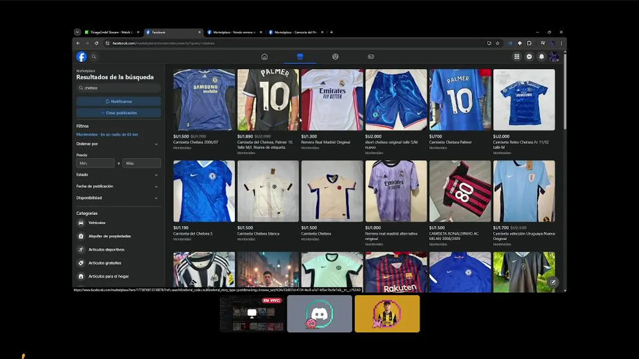The width and height of the screenshot is (639, 359).
Task: Click the site info icon in address bar
Action: 107,43
